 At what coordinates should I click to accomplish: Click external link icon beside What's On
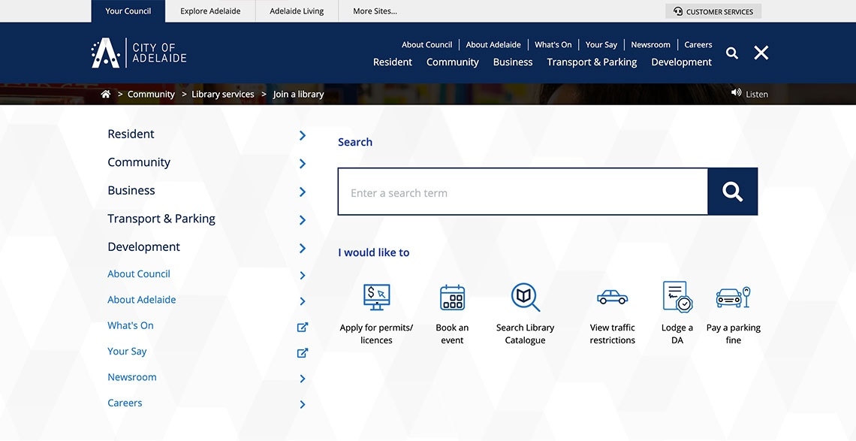click(x=303, y=327)
